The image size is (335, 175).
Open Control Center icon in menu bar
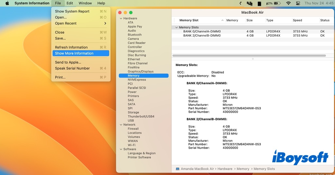(298, 3)
